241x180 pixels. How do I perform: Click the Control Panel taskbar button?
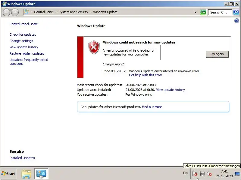(x=41, y=174)
